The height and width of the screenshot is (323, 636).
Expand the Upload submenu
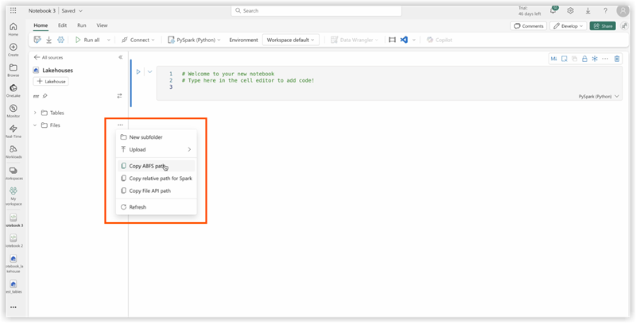click(155, 149)
